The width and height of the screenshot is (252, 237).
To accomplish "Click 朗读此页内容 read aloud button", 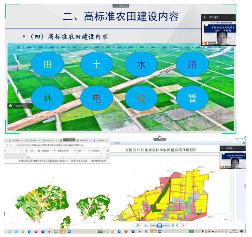I will [61, 150].
